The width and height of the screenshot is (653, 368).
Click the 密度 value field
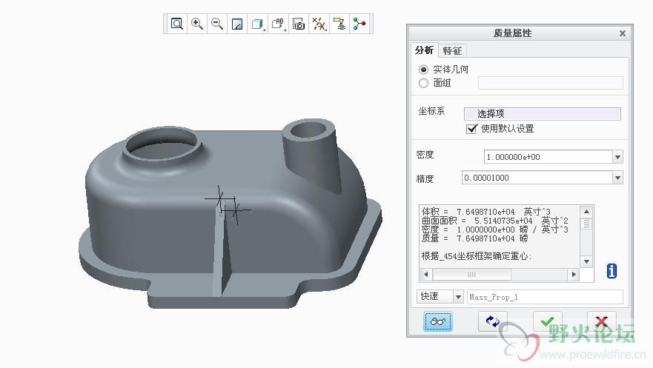coord(548,157)
